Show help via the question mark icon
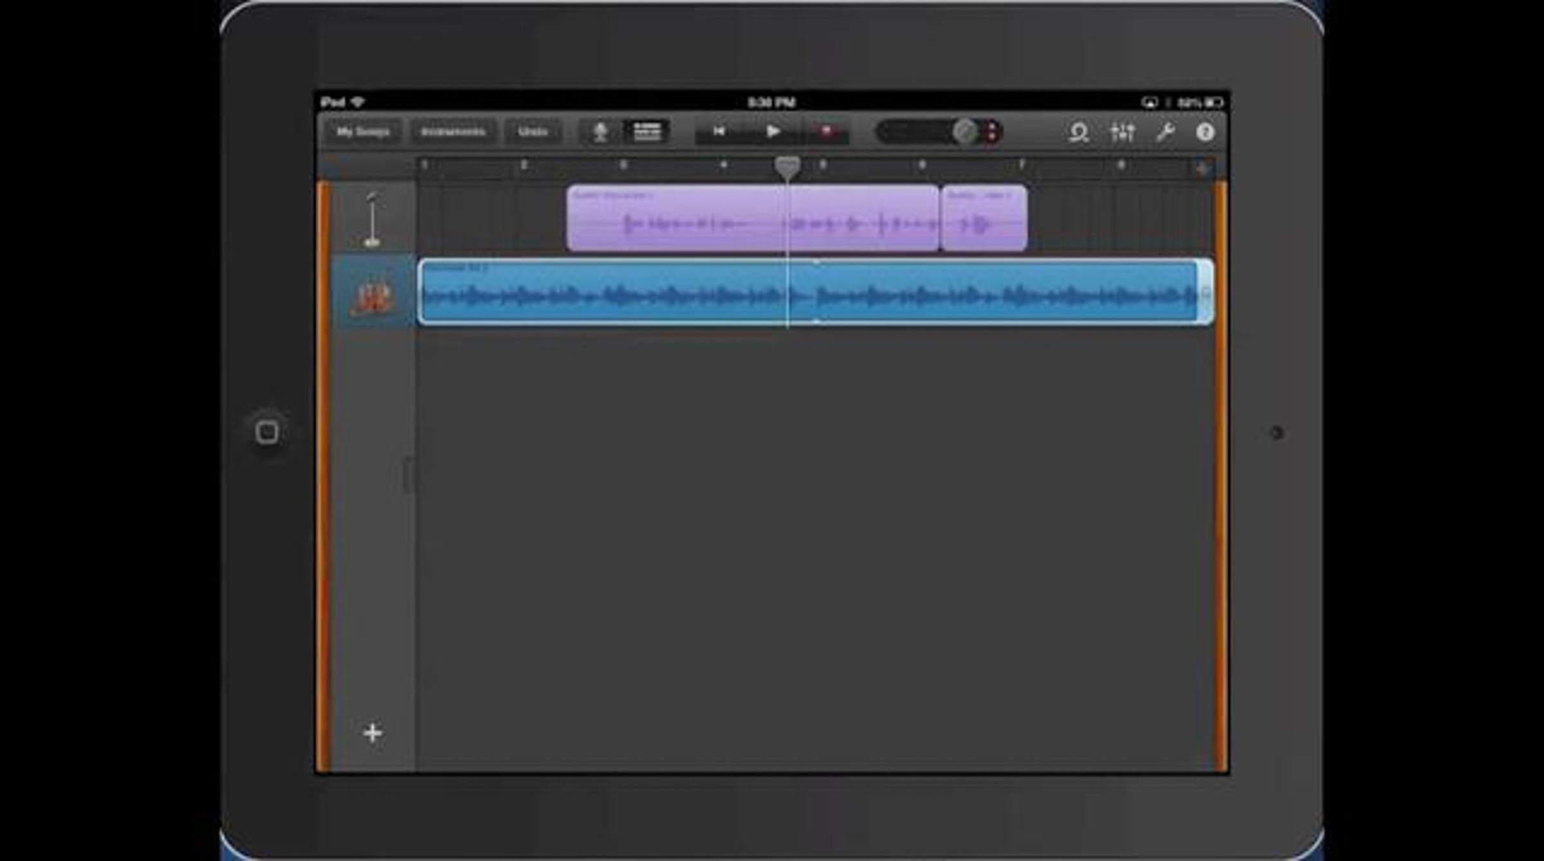1544x861 pixels. coord(1205,132)
